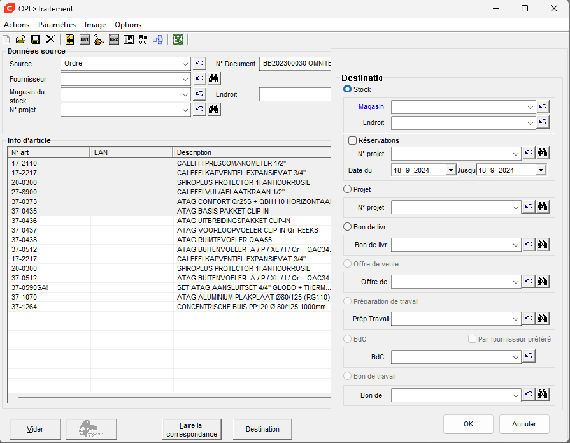The width and height of the screenshot is (570, 443).
Task: Expand the Bon de livr. dropdown
Action: click(515, 245)
